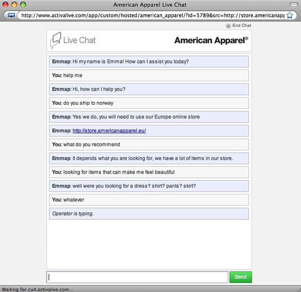Click message "It depends what you are looking for"
This screenshot has height=292, width=301.
point(149,158)
